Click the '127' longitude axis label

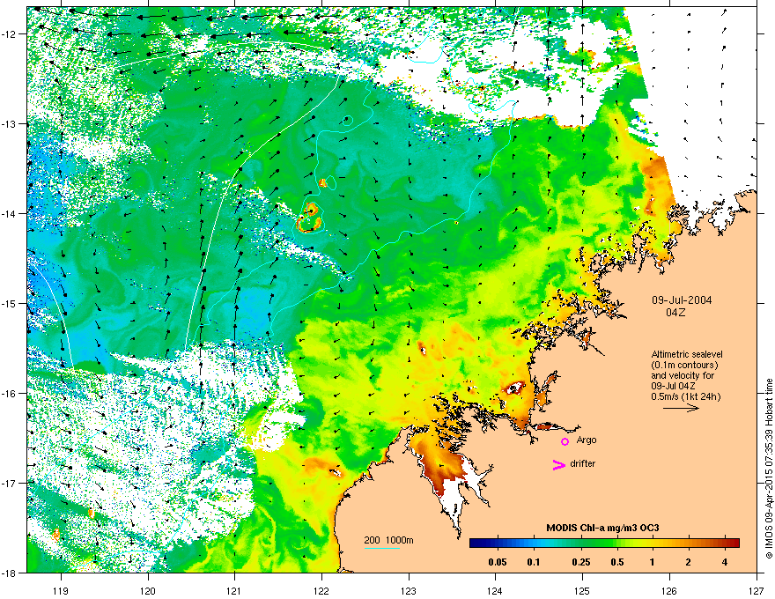click(x=757, y=590)
